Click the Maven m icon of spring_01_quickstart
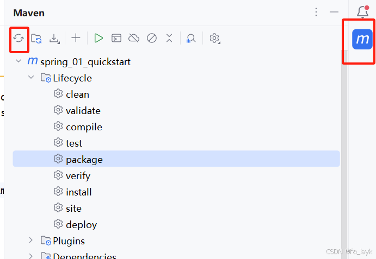This screenshot has height=259, width=376. [x=33, y=61]
